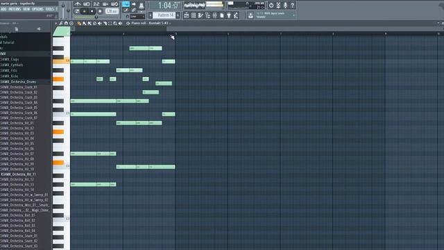Click the undo history circular icon

click(x=271, y=5)
